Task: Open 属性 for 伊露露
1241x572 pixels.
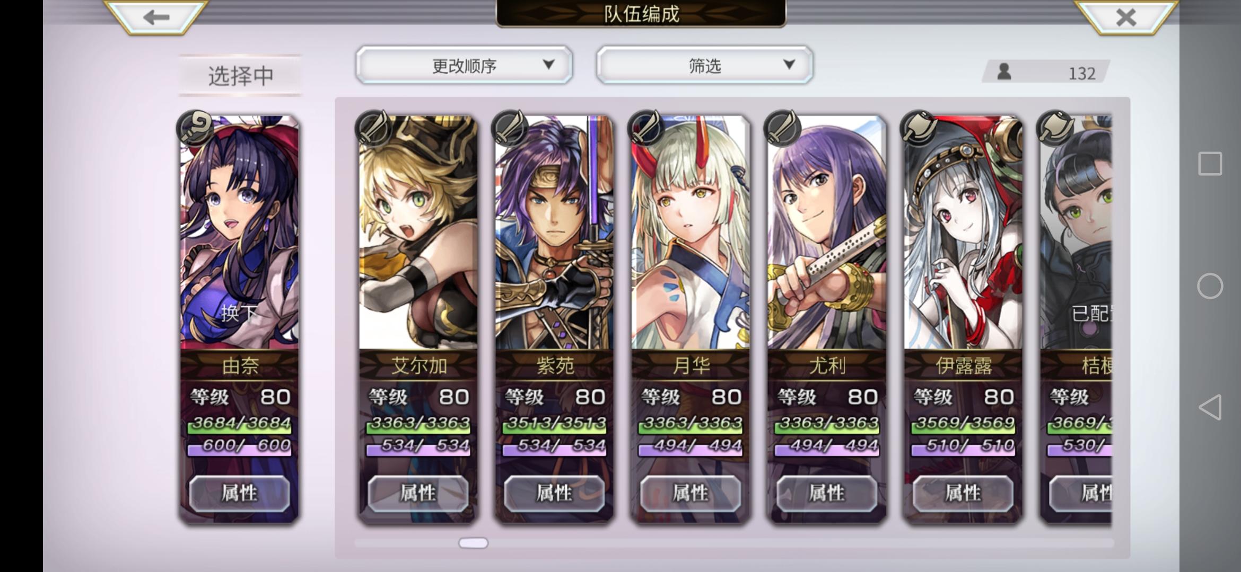Action: 963,493
